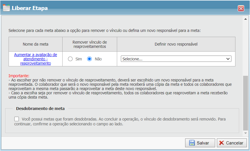The width and height of the screenshot is (250, 151).
Task: Click the Nome da meta column header
Action: click(x=36, y=44)
